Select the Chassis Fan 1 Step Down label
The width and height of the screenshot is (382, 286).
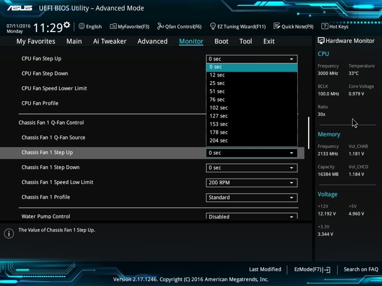coord(51,167)
